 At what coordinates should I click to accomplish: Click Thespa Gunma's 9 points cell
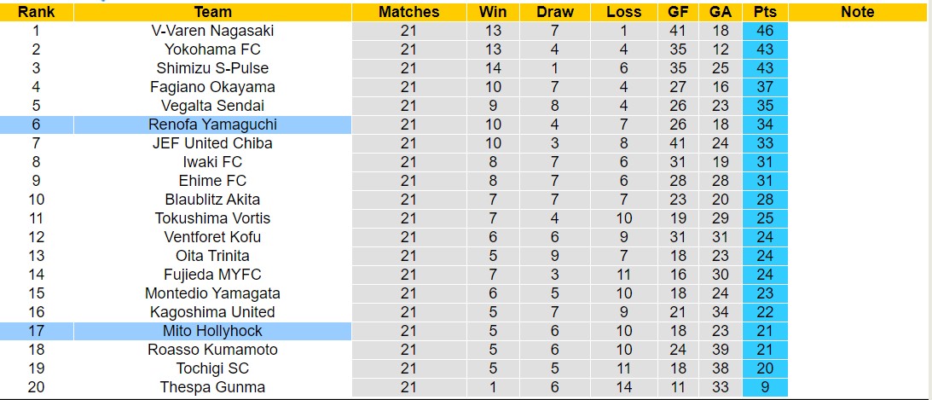click(x=765, y=387)
